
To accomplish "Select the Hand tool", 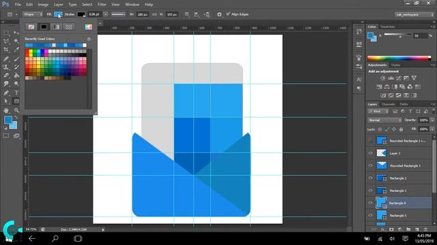I will pos(6,110).
